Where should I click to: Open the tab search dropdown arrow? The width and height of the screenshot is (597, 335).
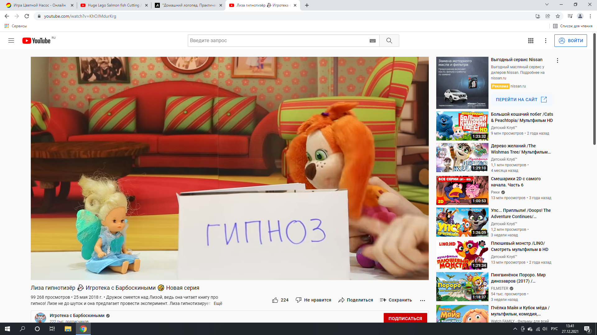(x=547, y=4)
